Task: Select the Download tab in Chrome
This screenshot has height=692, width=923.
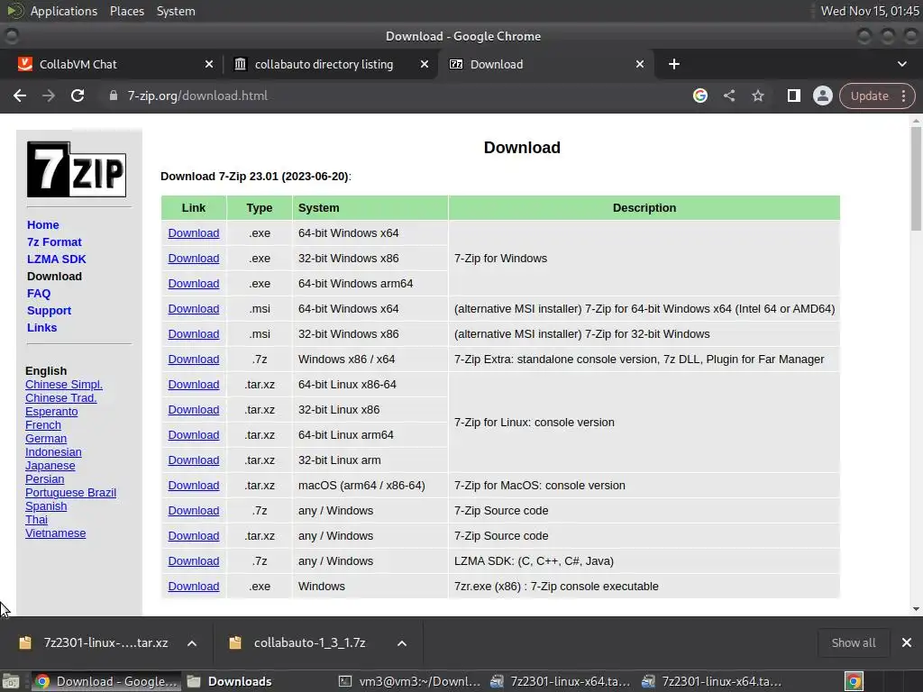Action: click(x=544, y=64)
